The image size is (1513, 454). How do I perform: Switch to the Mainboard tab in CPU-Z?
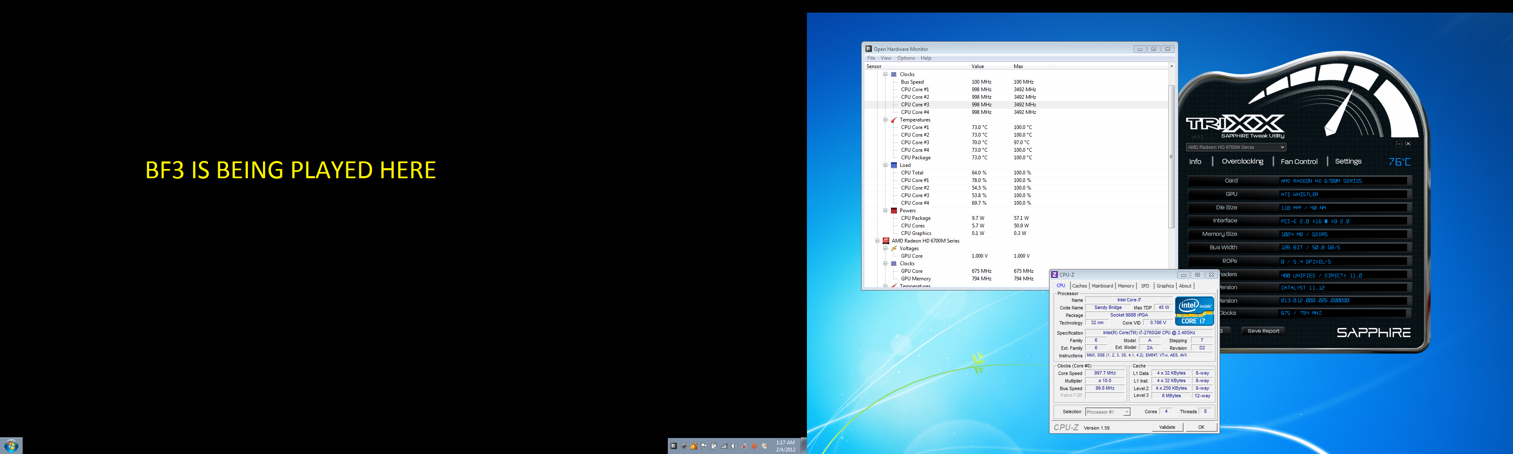coord(1102,286)
